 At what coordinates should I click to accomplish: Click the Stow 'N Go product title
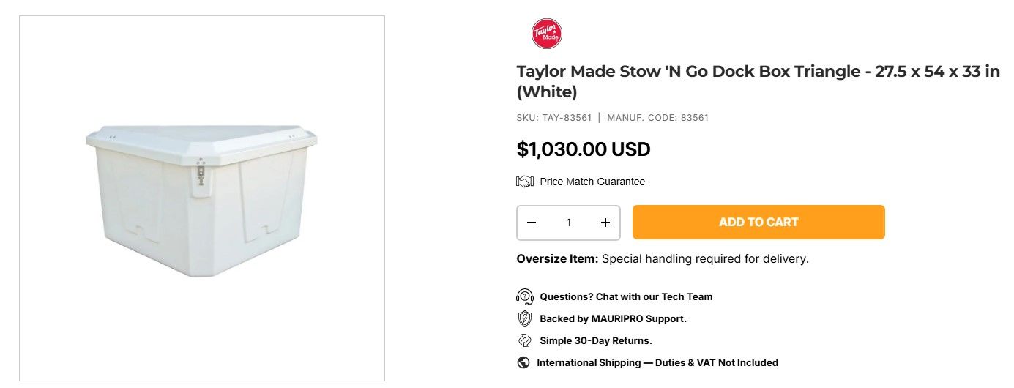[x=758, y=81]
